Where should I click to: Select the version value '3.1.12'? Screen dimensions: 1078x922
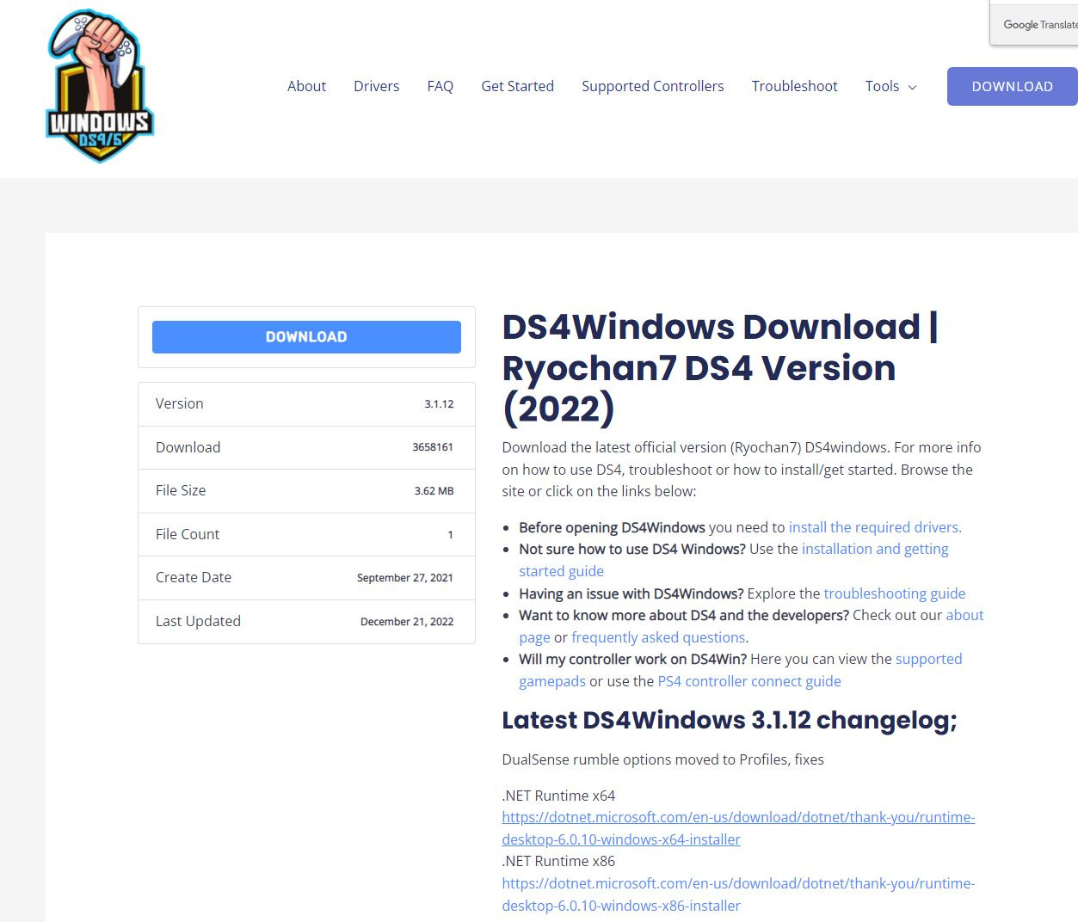click(439, 404)
